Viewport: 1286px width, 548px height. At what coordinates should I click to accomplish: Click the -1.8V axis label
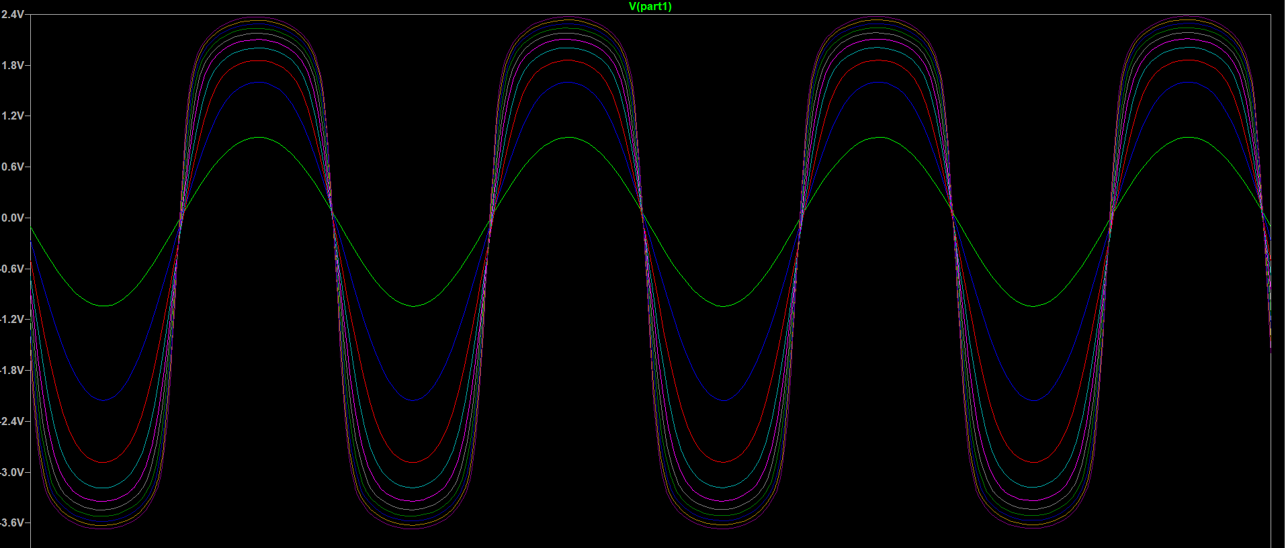[12, 370]
